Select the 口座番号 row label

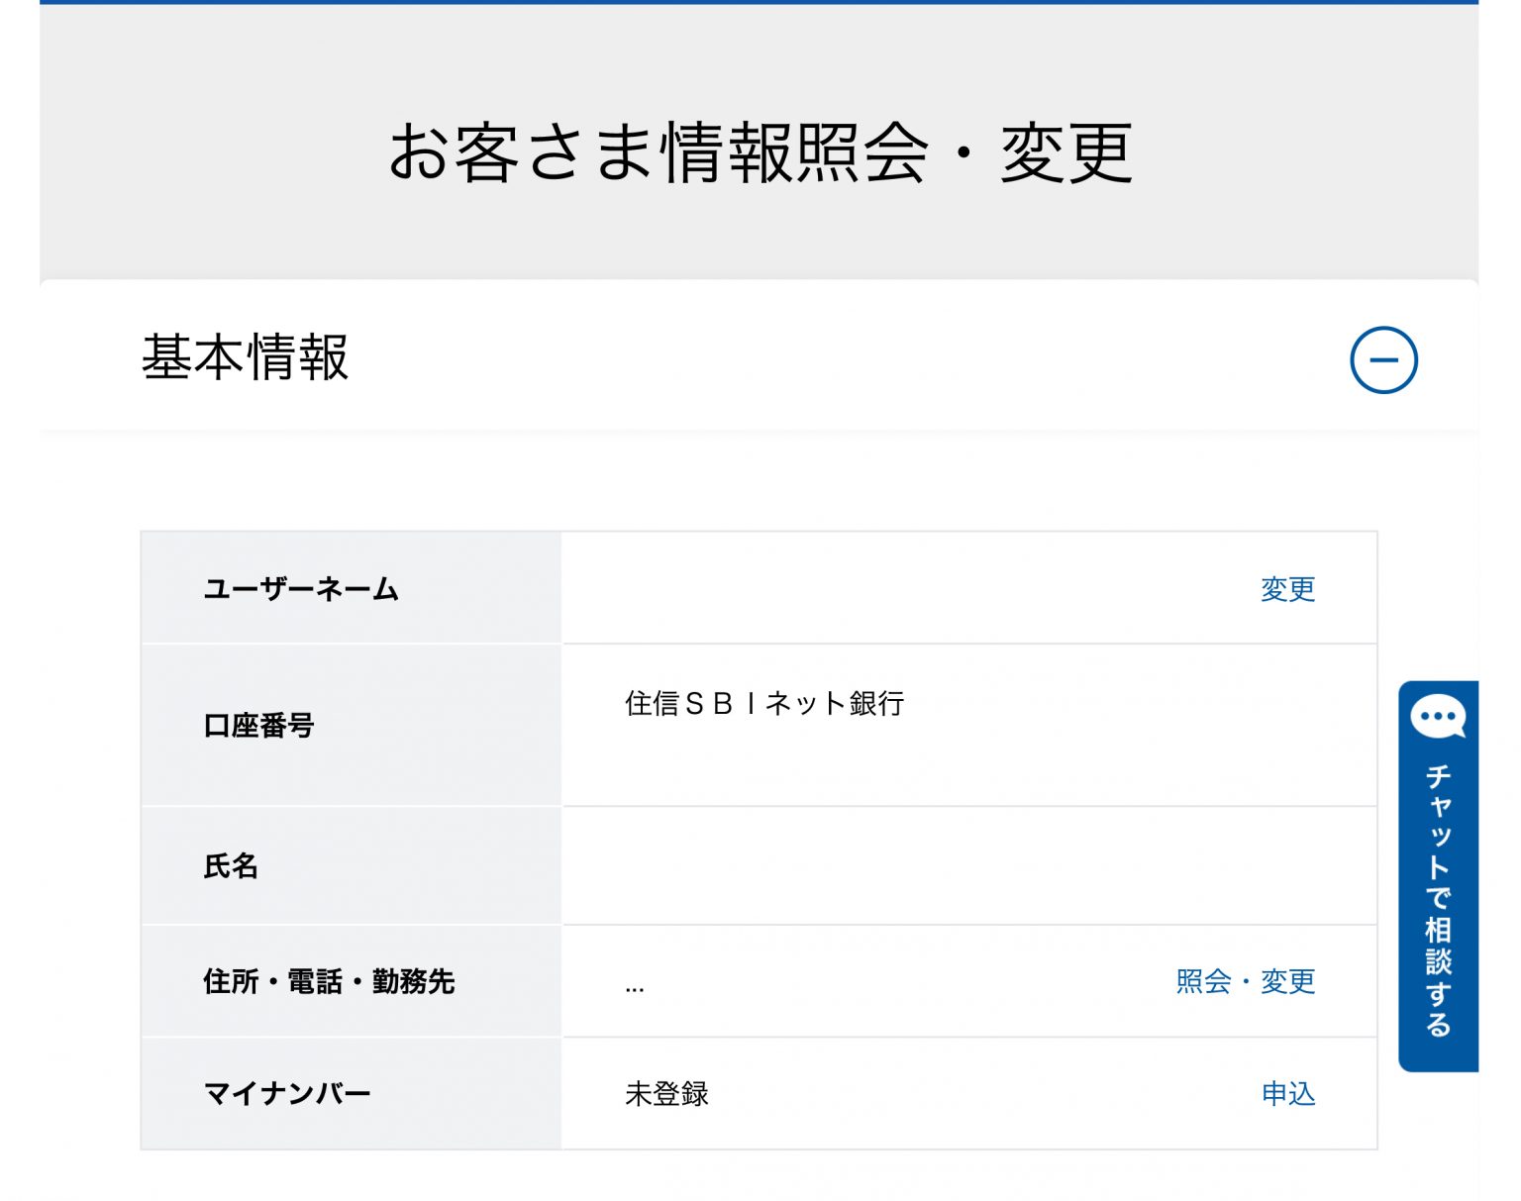point(258,726)
